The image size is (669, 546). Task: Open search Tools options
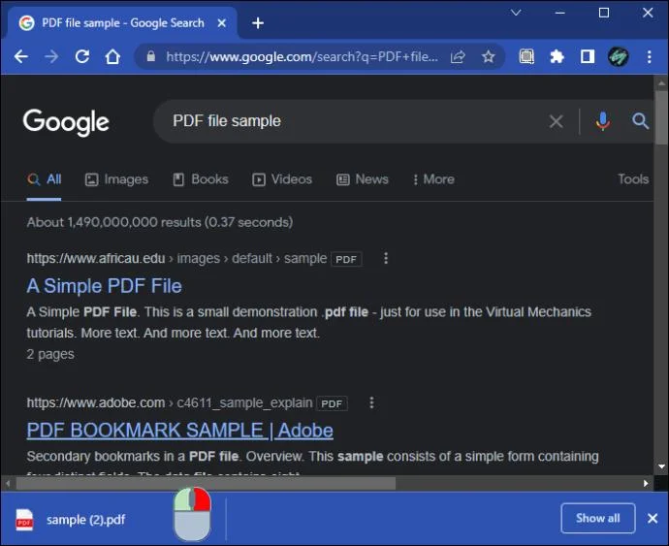[x=633, y=178]
